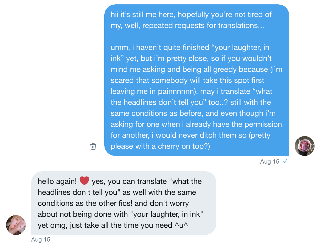Open the replier's avatar beside gray message
Image resolution: width=320 pixels, height=247 pixels.
[x=16, y=225]
